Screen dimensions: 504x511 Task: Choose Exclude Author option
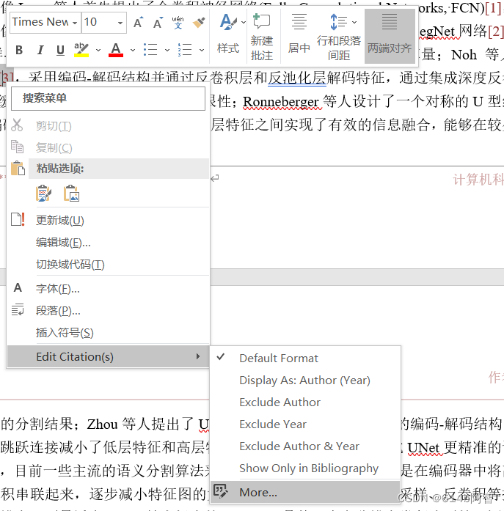coord(305,402)
